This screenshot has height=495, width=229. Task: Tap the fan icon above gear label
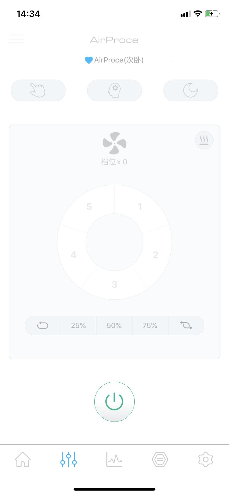114,143
